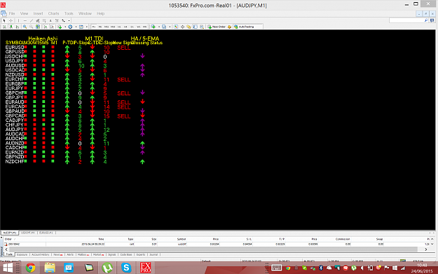438x274 pixels.
Task: Create a new chart icon
Action: [x=153, y=27]
